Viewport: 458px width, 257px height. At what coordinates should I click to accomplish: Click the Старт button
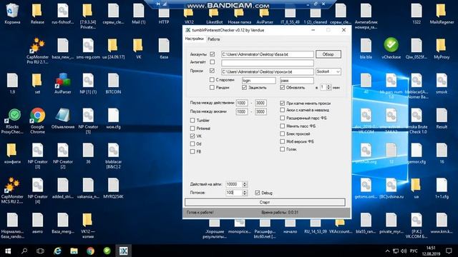[x=265, y=202]
